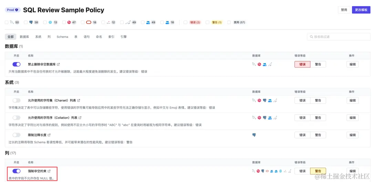Screen dimensions: 372x182
Task: Click PostgreSQL elephant icon in 限制注释长度 row
Action: click(x=254, y=135)
